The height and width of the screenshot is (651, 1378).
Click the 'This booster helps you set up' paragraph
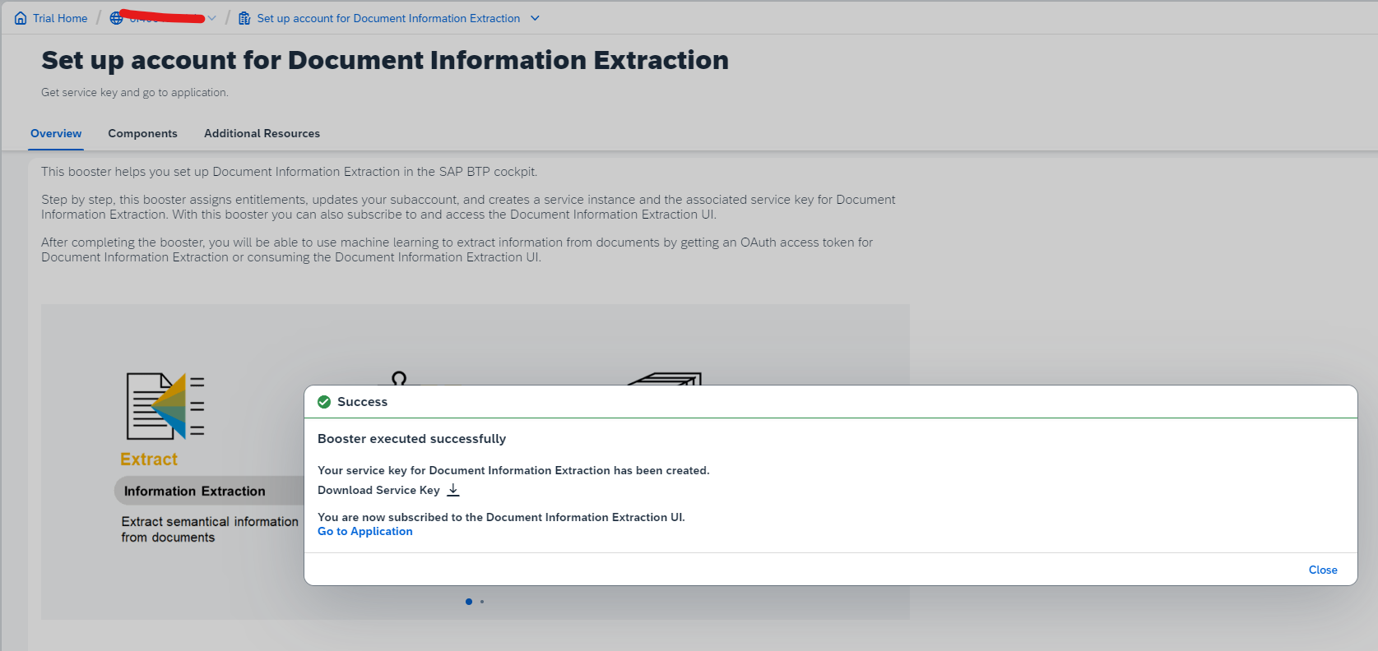point(290,172)
